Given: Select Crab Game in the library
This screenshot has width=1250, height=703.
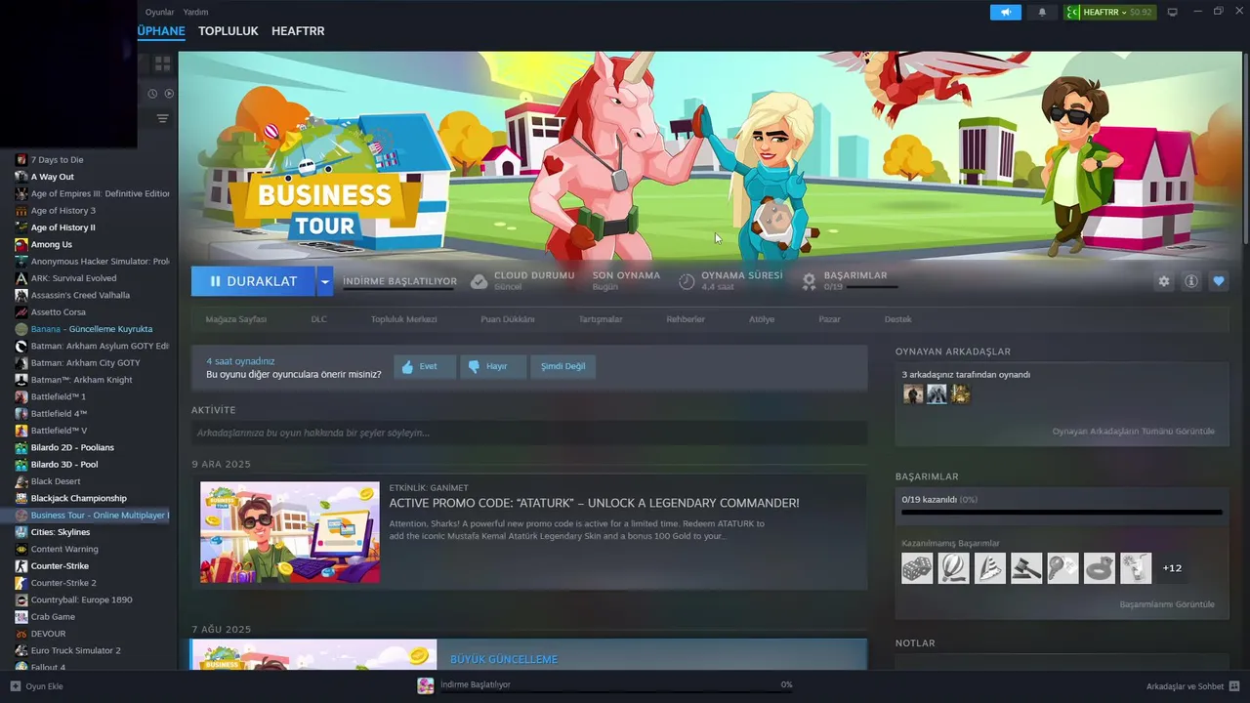Looking at the screenshot, I should 53,617.
